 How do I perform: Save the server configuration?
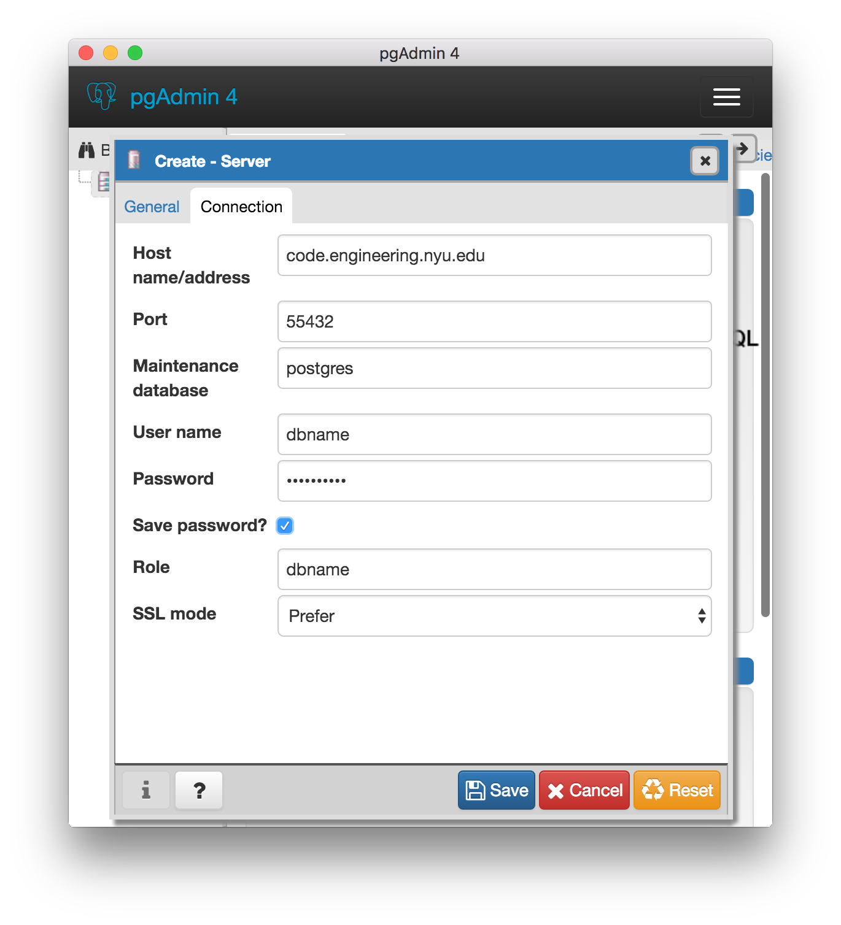pos(497,790)
